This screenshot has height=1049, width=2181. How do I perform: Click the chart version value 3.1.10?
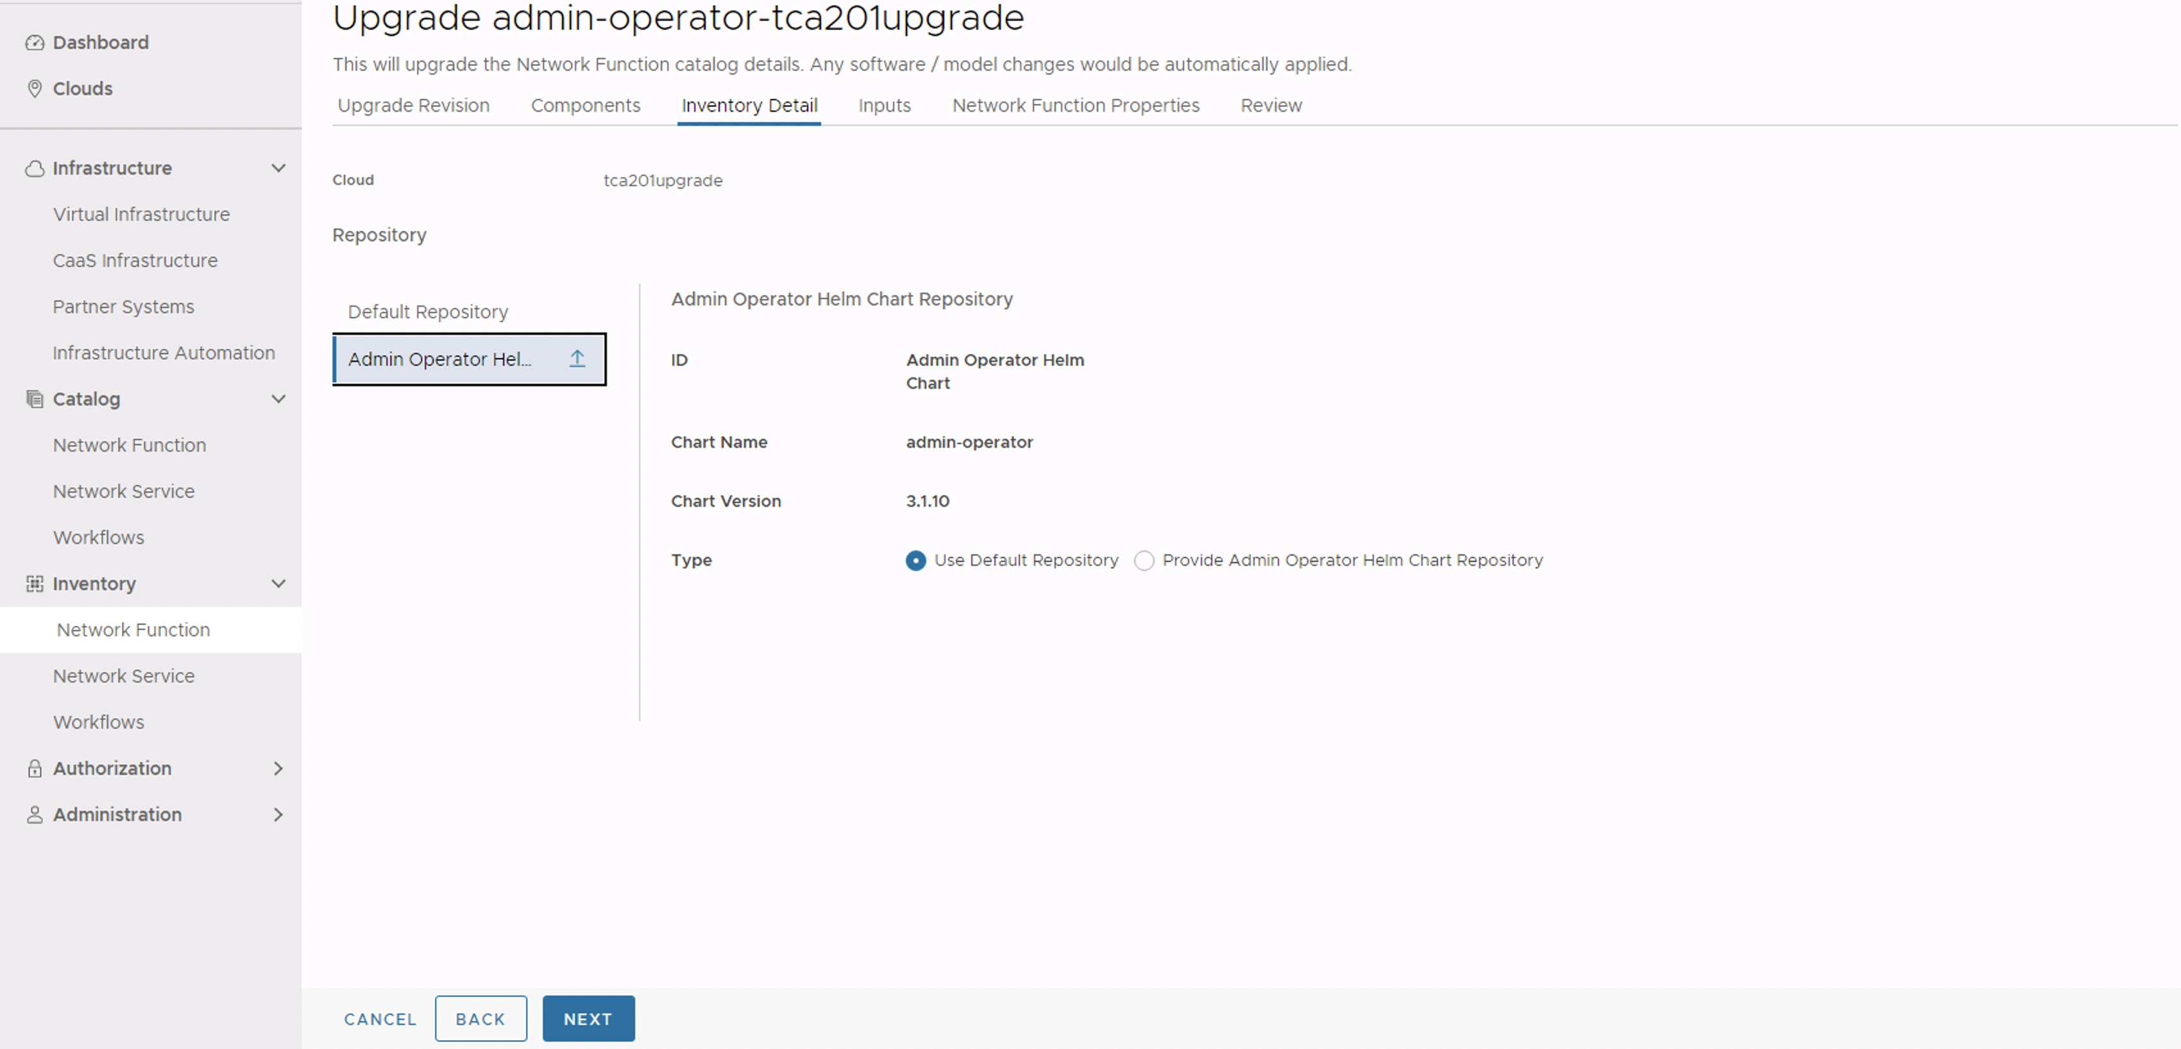click(928, 501)
